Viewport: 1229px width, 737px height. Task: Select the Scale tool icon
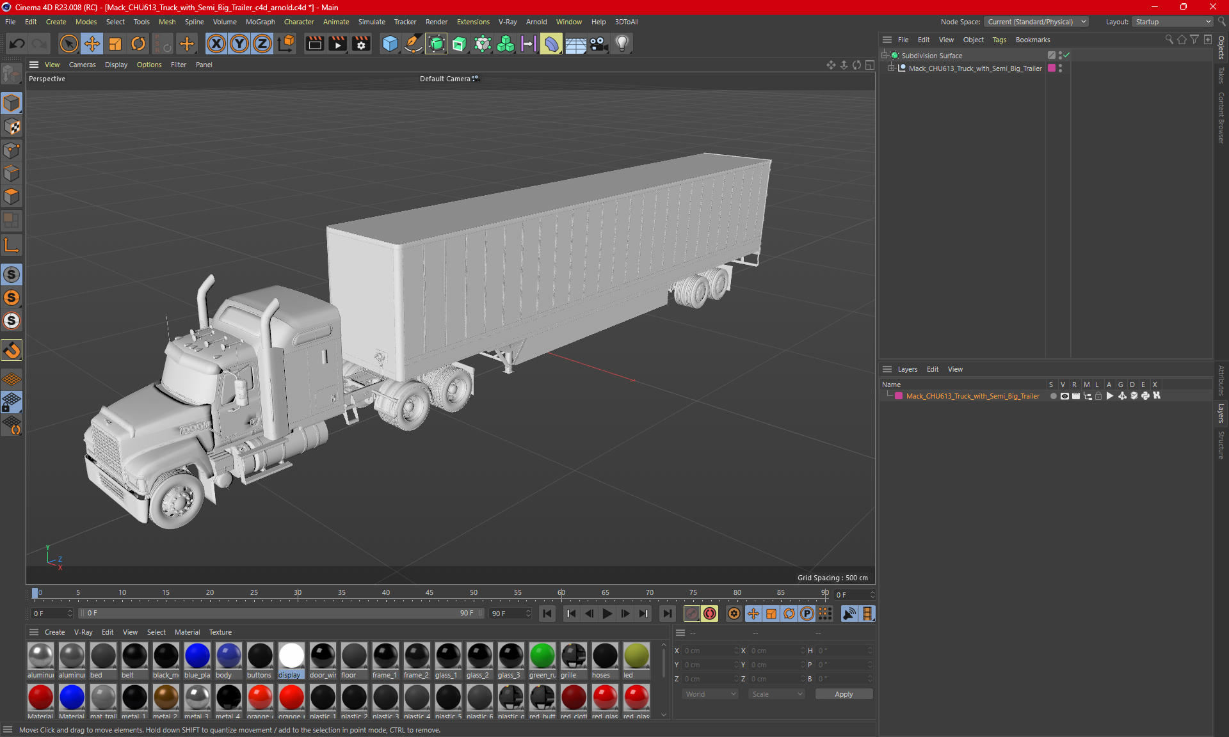tap(115, 44)
